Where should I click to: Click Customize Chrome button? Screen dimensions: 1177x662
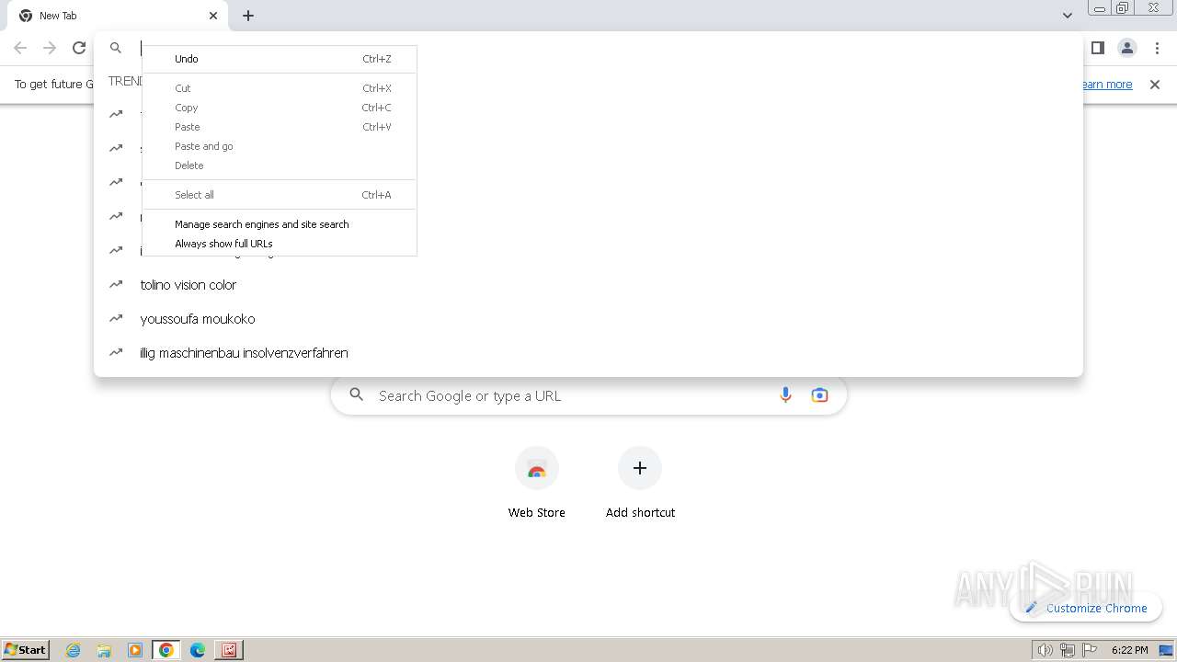pos(1086,608)
